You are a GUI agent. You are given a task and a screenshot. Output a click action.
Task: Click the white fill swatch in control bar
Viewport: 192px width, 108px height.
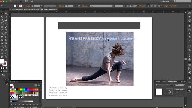point(15,6)
